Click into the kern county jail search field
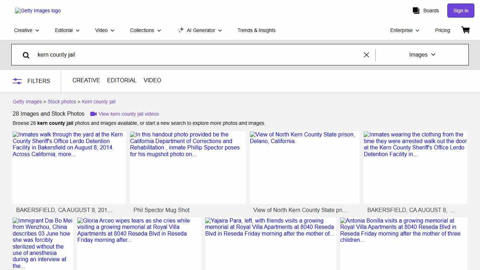The image size is (480, 270). (x=197, y=55)
